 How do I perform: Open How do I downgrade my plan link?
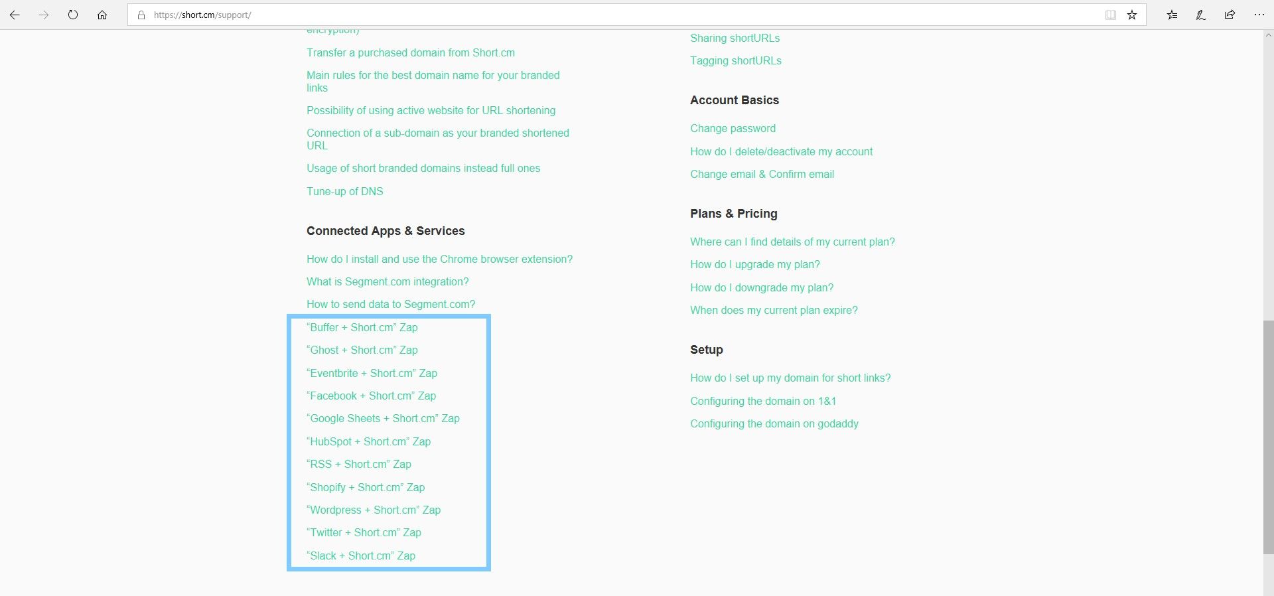pos(762,287)
